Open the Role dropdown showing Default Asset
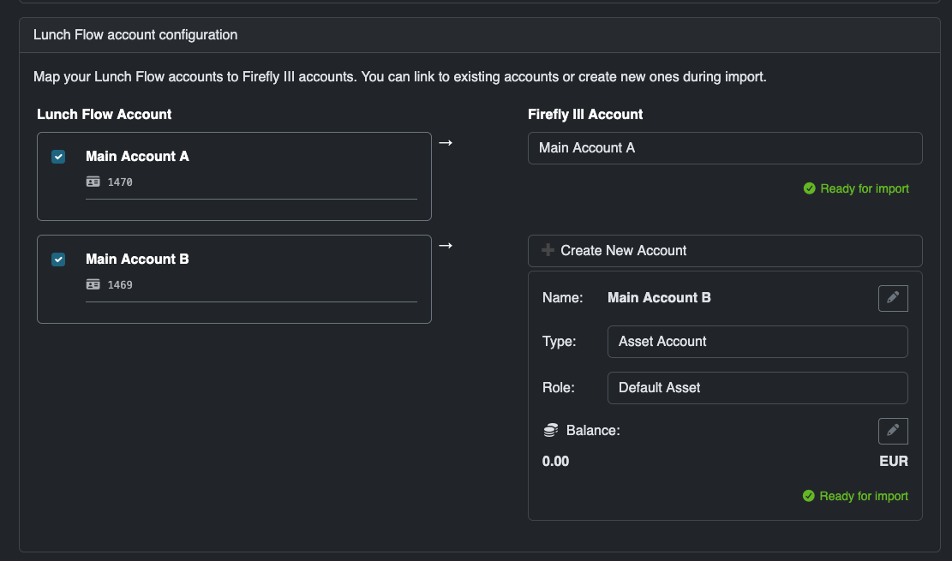This screenshot has height=561, width=952. point(757,387)
